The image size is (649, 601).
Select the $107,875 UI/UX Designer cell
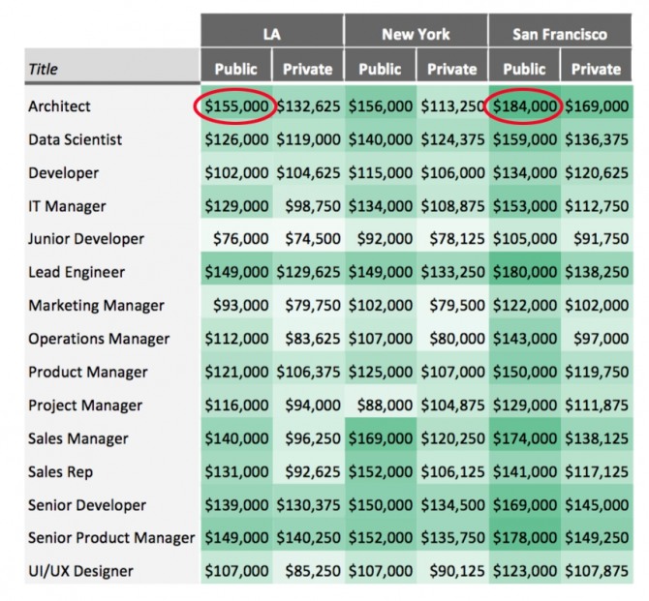point(597,571)
